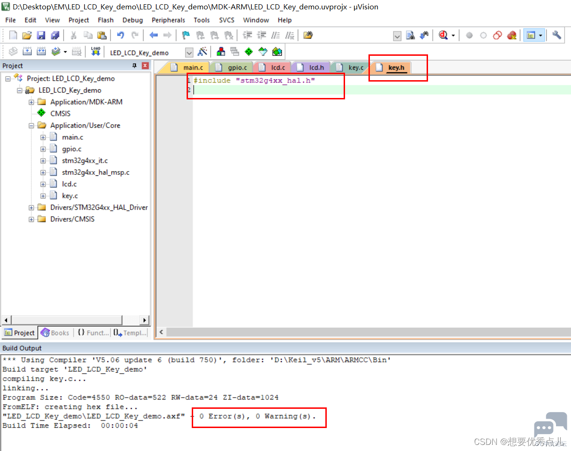Click the Project panel horizontal scrollbar
The image size is (571, 451).
[x=75, y=320]
